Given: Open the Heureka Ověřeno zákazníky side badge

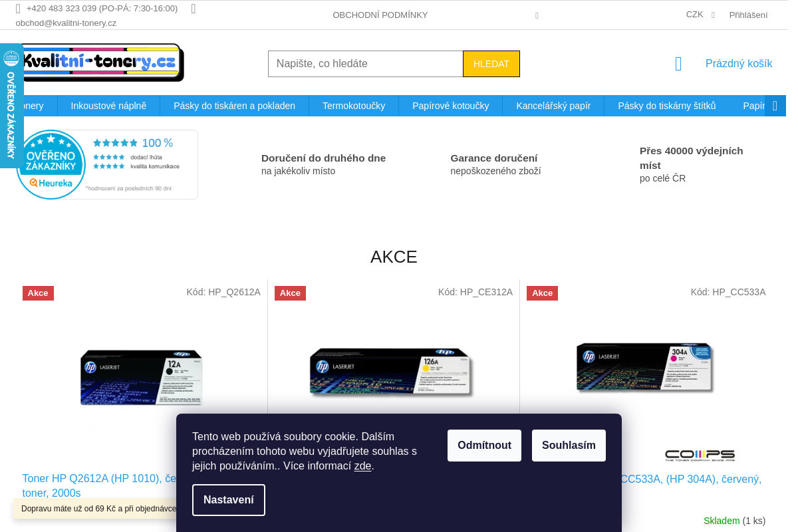Looking at the screenshot, I should click(11, 106).
